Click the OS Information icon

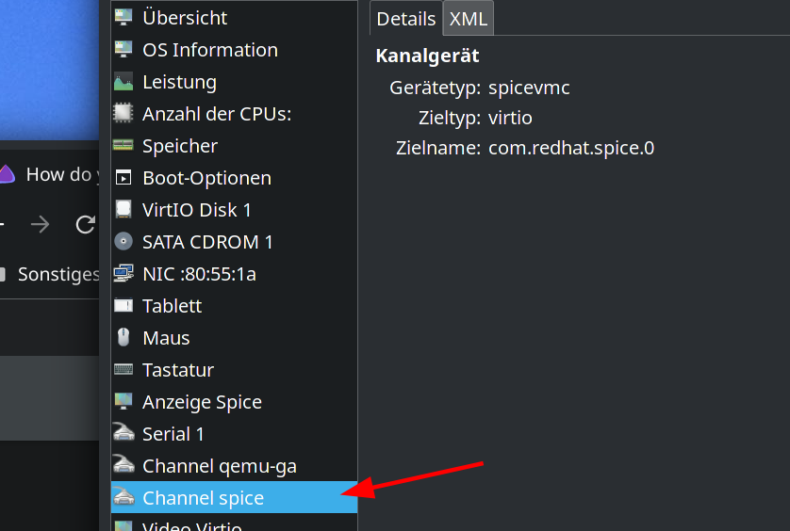[x=123, y=50]
